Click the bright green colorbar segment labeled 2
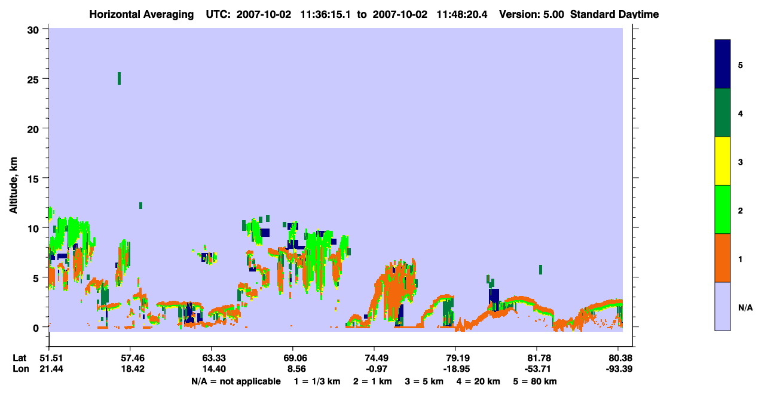The image size is (777, 398). coord(723,209)
